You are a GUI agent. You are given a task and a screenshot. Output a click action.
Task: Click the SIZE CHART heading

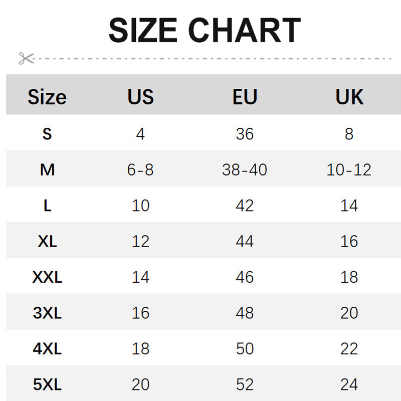[205, 30]
